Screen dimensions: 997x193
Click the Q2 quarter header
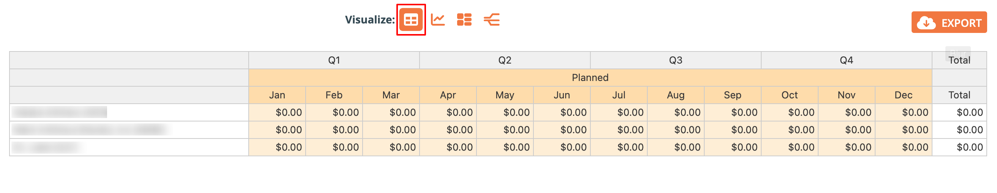(x=505, y=60)
